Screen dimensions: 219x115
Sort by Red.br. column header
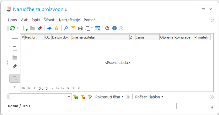point(35,37)
